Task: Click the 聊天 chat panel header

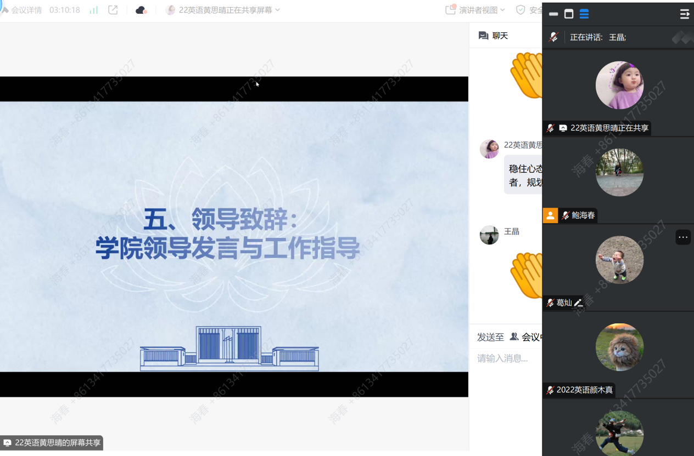Action: [x=494, y=36]
